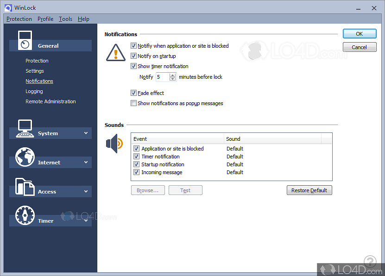The image size is (385, 276).
Task: Click the Timer compass icon
Action: tap(25, 215)
